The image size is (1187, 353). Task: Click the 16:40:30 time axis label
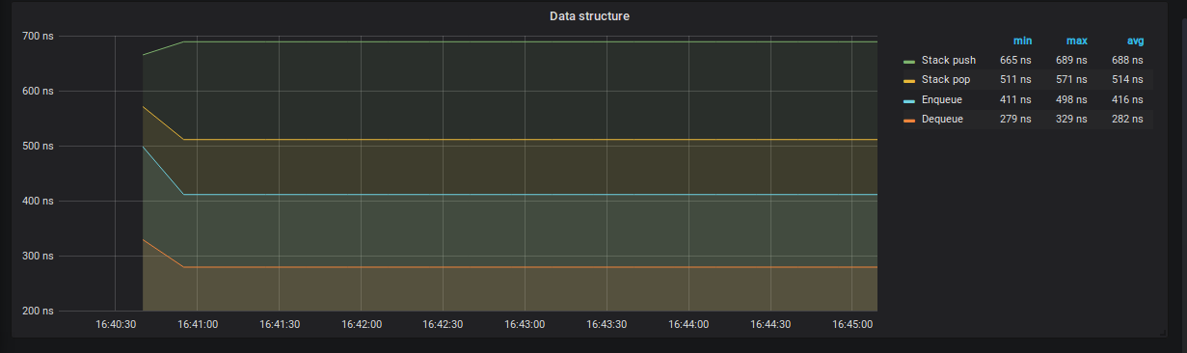115,325
